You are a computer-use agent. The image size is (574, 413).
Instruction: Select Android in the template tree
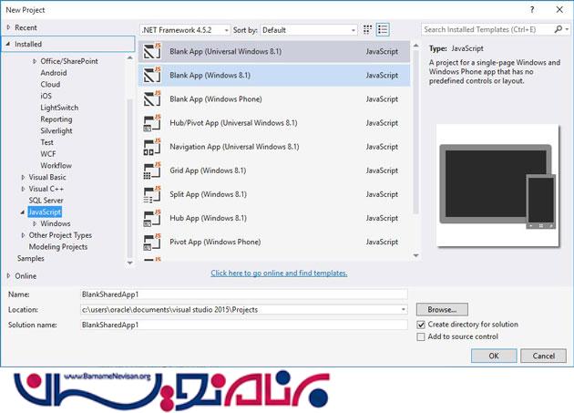(x=54, y=73)
